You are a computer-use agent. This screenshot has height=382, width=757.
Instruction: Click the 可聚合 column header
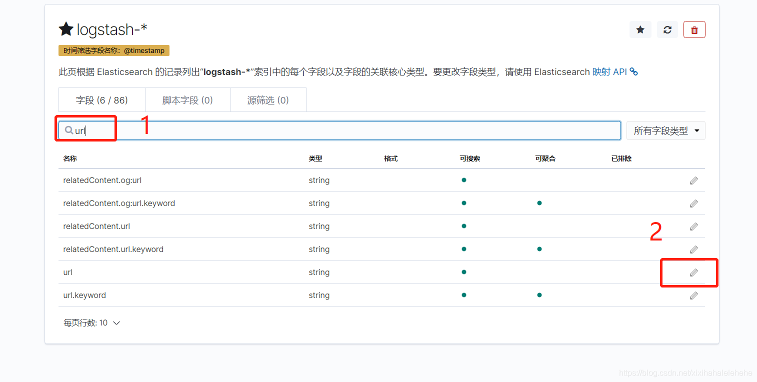pos(545,158)
